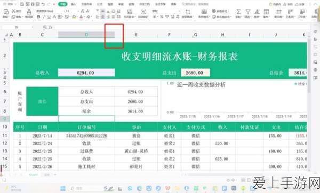Click the Filter funnel icon
The image size is (320, 193).
pyautogui.click(x=248, y=12)
